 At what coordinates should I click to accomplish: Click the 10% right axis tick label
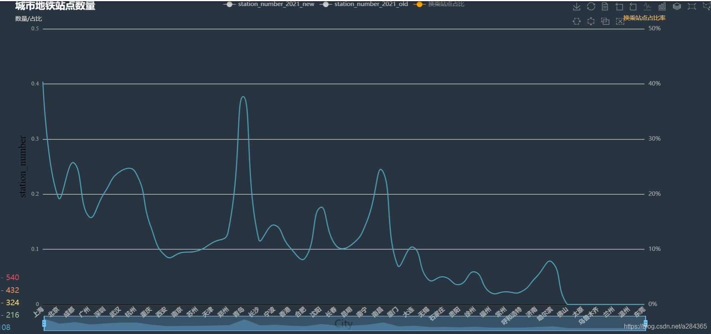tap(654, 249)
